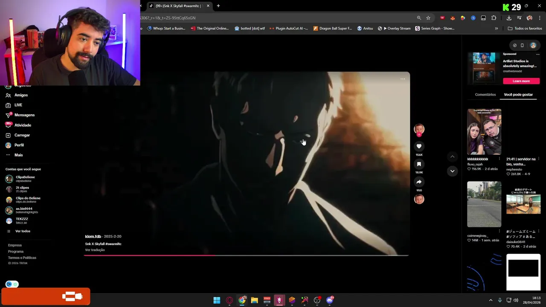Open Chrome three-dot menu
Viewport: 546px width, 307px height.
pos(540,18)
